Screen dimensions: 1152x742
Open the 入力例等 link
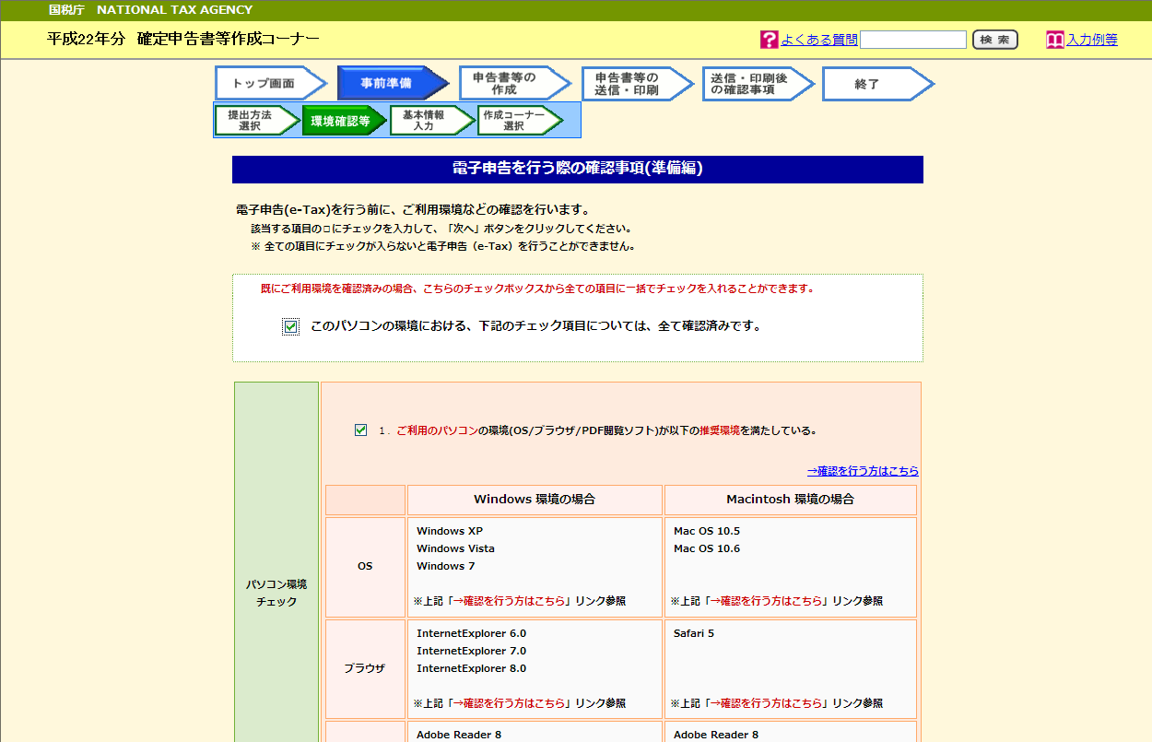tap(1092, 40)
